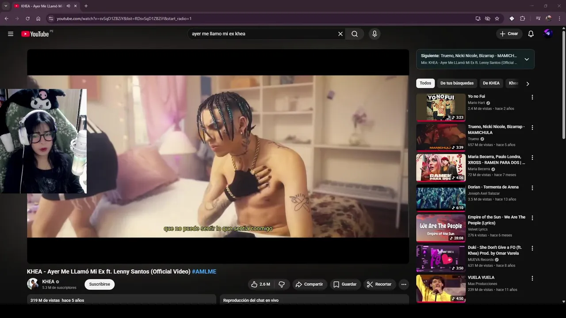Open the YouTube hamburger guide menu
This screenshot has height=318, width=566.
11,34
